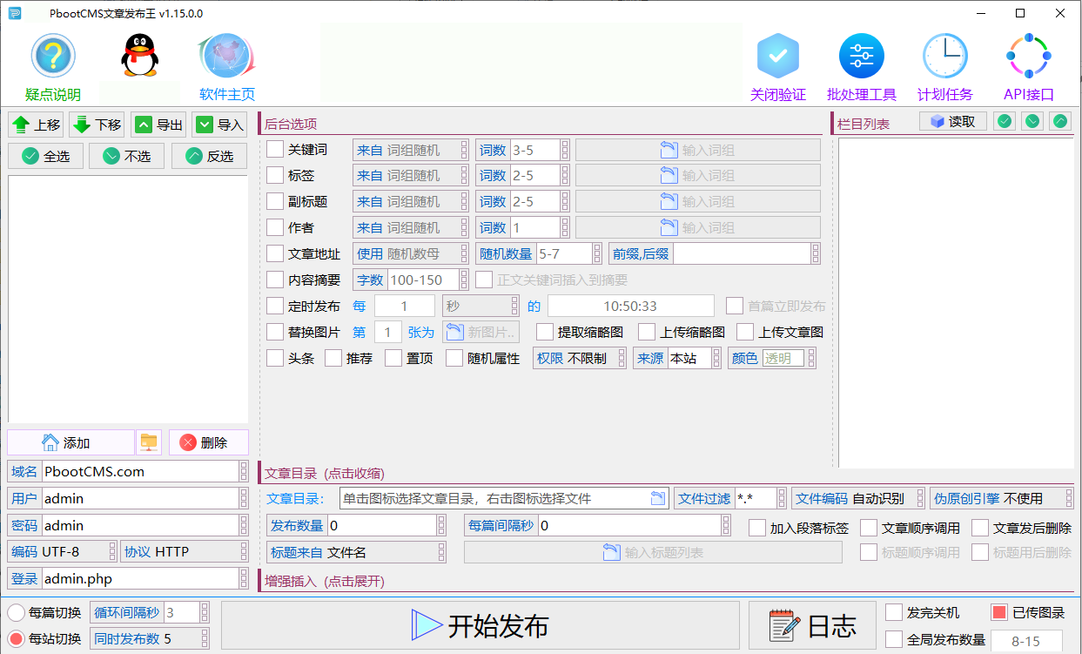1082x654 pixels.
Task: Click 输入词组 button in 关键词 row
Action: click(698, 150)
